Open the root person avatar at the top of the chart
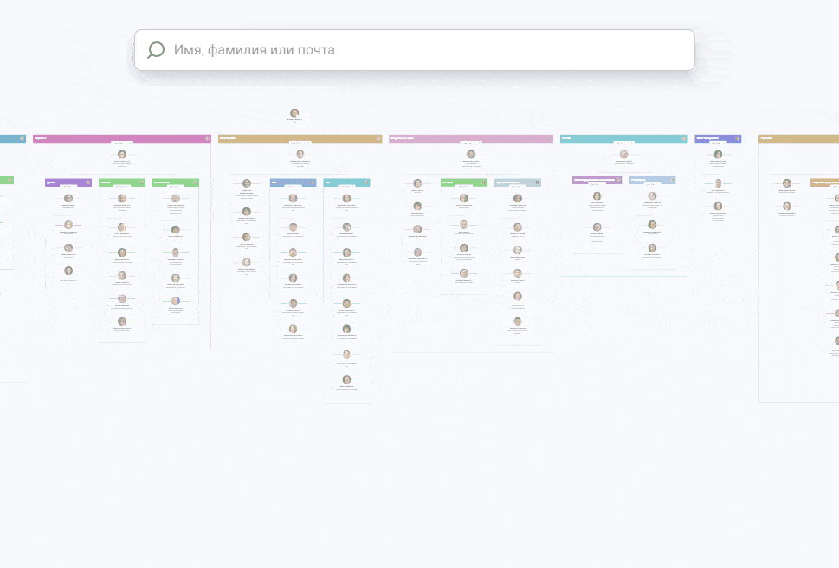The width and height of the screenshot is (839, 568). (294, 113)
